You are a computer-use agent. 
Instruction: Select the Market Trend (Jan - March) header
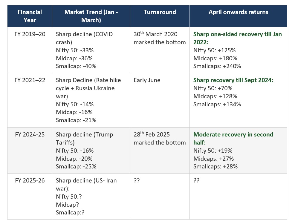point(91,16)
